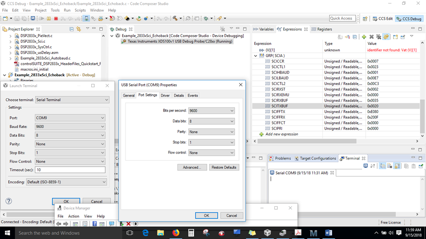
Task: Open the Scripts menu
Action: [80, 10]
